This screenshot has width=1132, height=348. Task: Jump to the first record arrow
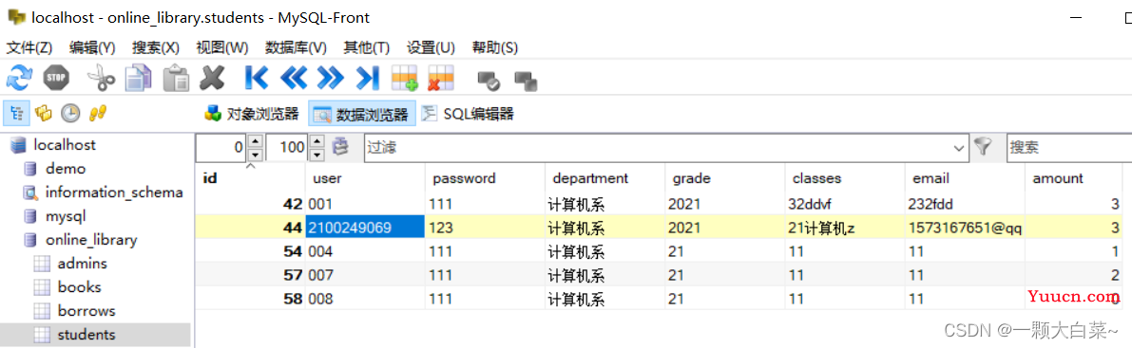point(257,77)
